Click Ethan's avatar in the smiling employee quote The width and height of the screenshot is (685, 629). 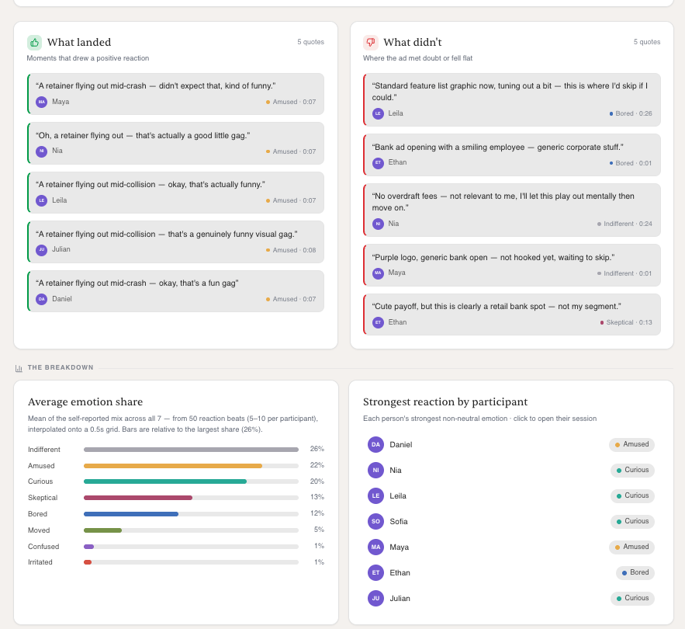click(x=378, y=163)
